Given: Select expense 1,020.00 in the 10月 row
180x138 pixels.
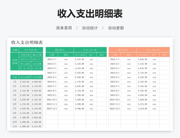Looking at the screenshot, I should tap(37, 122).
